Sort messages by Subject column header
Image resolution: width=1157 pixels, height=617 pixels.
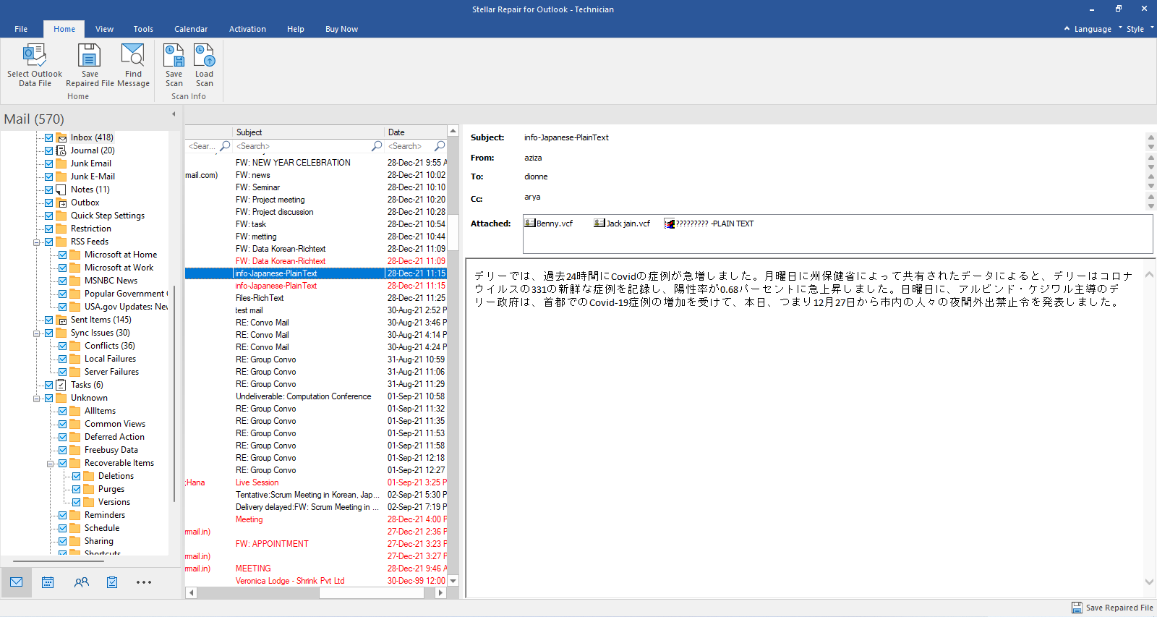tap(309, 132)
